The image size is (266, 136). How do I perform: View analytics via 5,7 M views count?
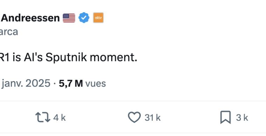pos(71,83)
